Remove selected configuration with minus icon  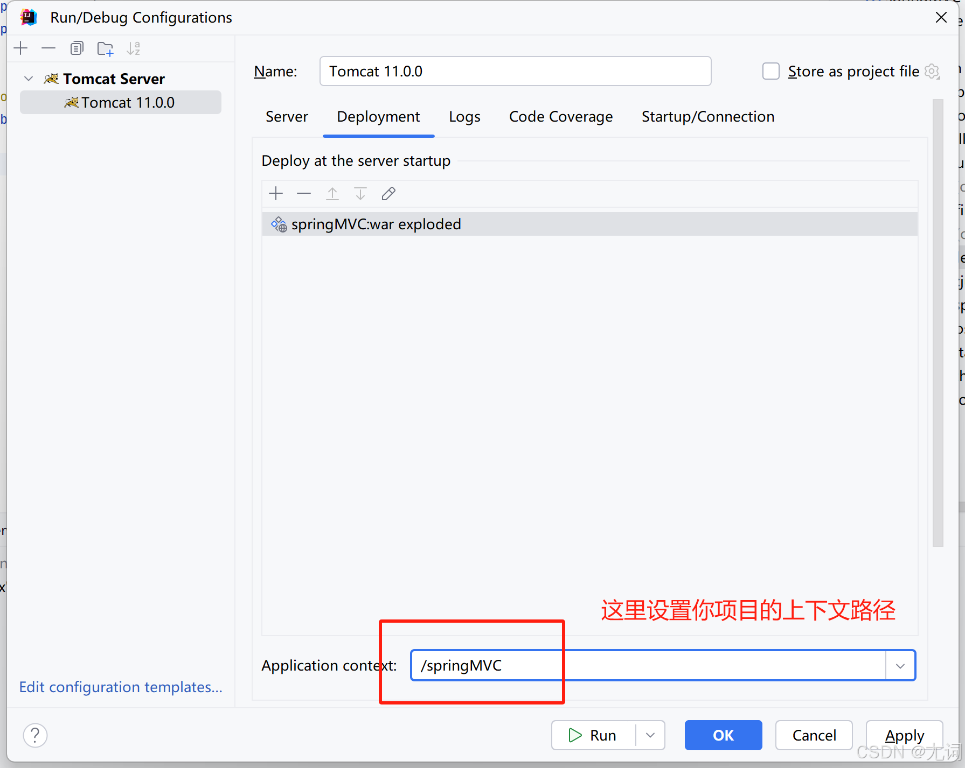[x=48, y=48]
